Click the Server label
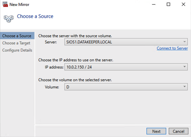Image resolution: width=191 pixels, height=137 pixels. coord(51,42)
